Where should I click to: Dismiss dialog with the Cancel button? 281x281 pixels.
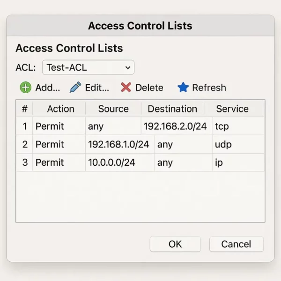pos(237,244)
